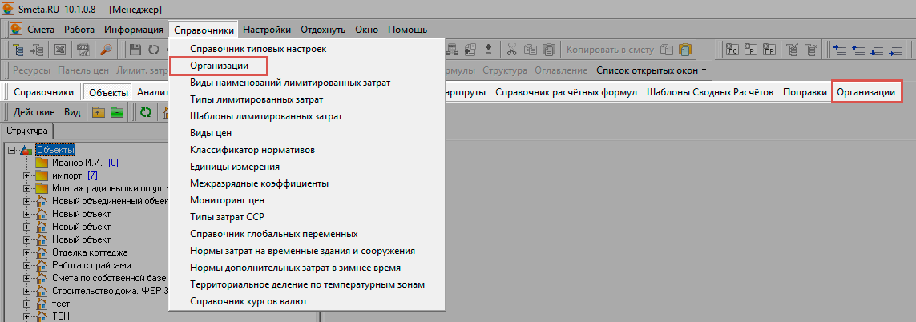Expand the импорт folder node
The width and height of the screenshot is (916, 322).
pyautogui.click(x=26, y=175)
